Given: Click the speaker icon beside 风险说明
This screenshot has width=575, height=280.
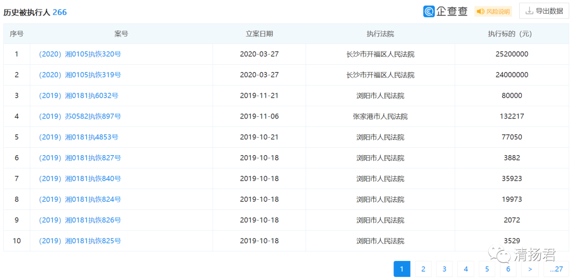Looking at the screenshot, I should (x=480, y=12).
